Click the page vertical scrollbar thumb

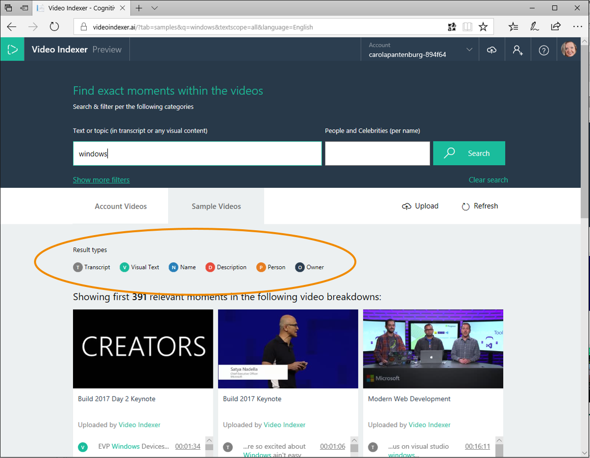pyautogui.click(x=585, y=132)
